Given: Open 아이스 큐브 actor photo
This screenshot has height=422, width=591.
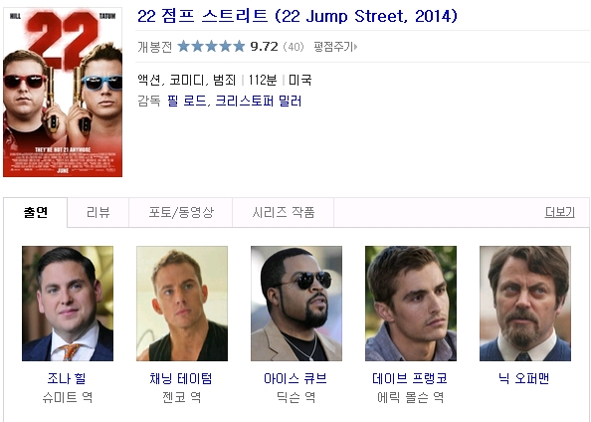Looking at the screenshot, I should 296,304.
